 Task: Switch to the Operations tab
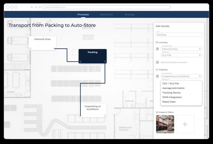click(106, 14)
